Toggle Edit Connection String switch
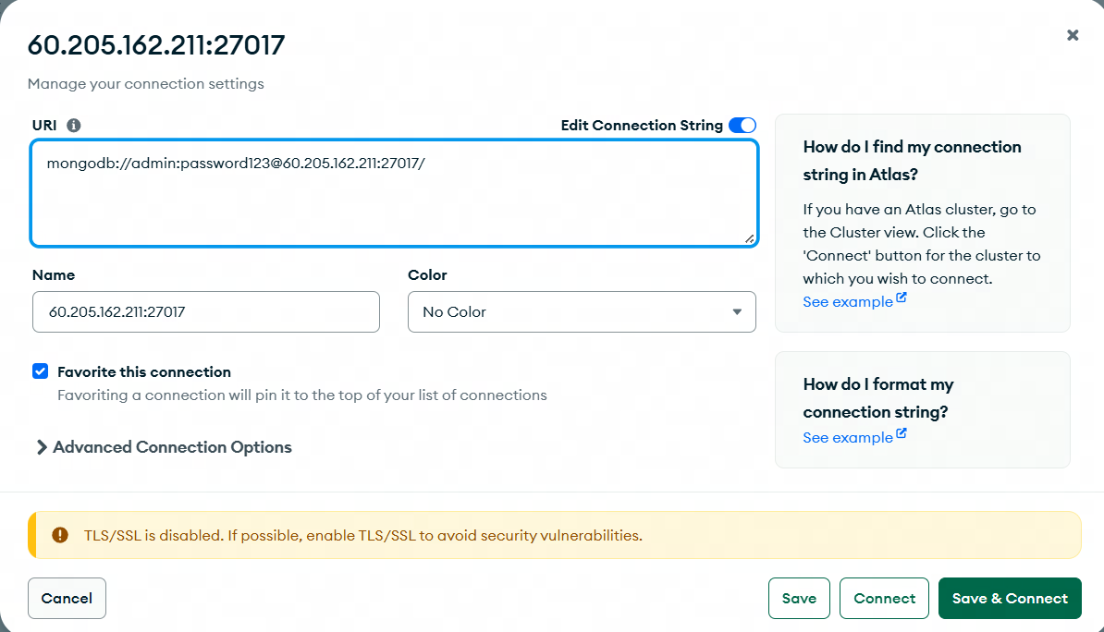 [x=742, y=126]
